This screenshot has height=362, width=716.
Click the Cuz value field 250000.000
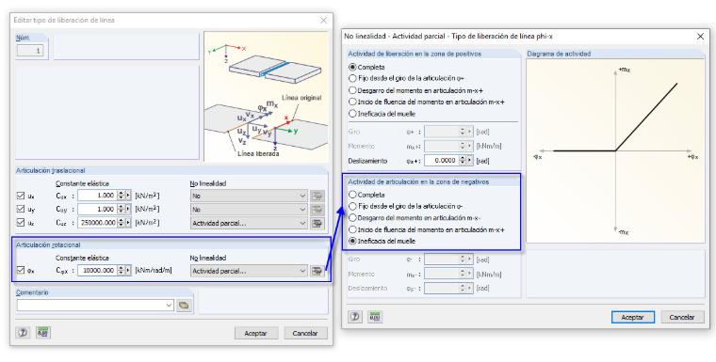point(98,223)
